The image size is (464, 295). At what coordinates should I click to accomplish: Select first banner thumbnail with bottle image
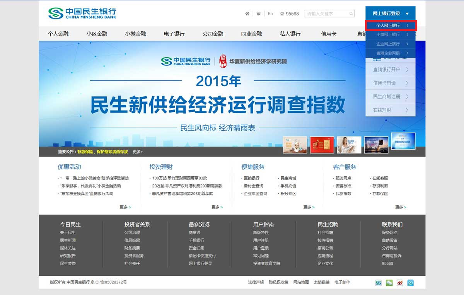(x=295, y=145)
